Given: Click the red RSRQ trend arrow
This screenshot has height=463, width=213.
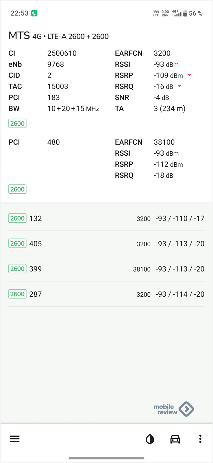Looking at the screenshot, I should pos(179,86).
